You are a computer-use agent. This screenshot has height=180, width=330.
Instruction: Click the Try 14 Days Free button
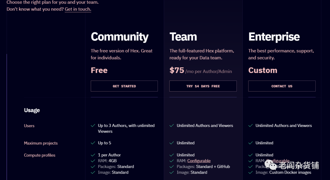(x=203, y=86)
